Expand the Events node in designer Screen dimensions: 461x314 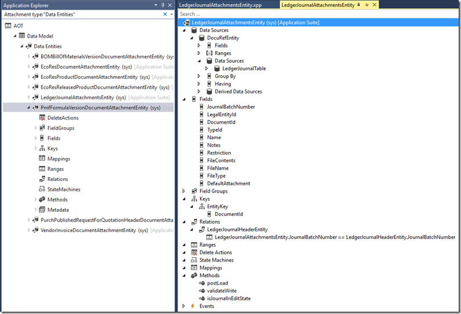click(x=184, y=306)
